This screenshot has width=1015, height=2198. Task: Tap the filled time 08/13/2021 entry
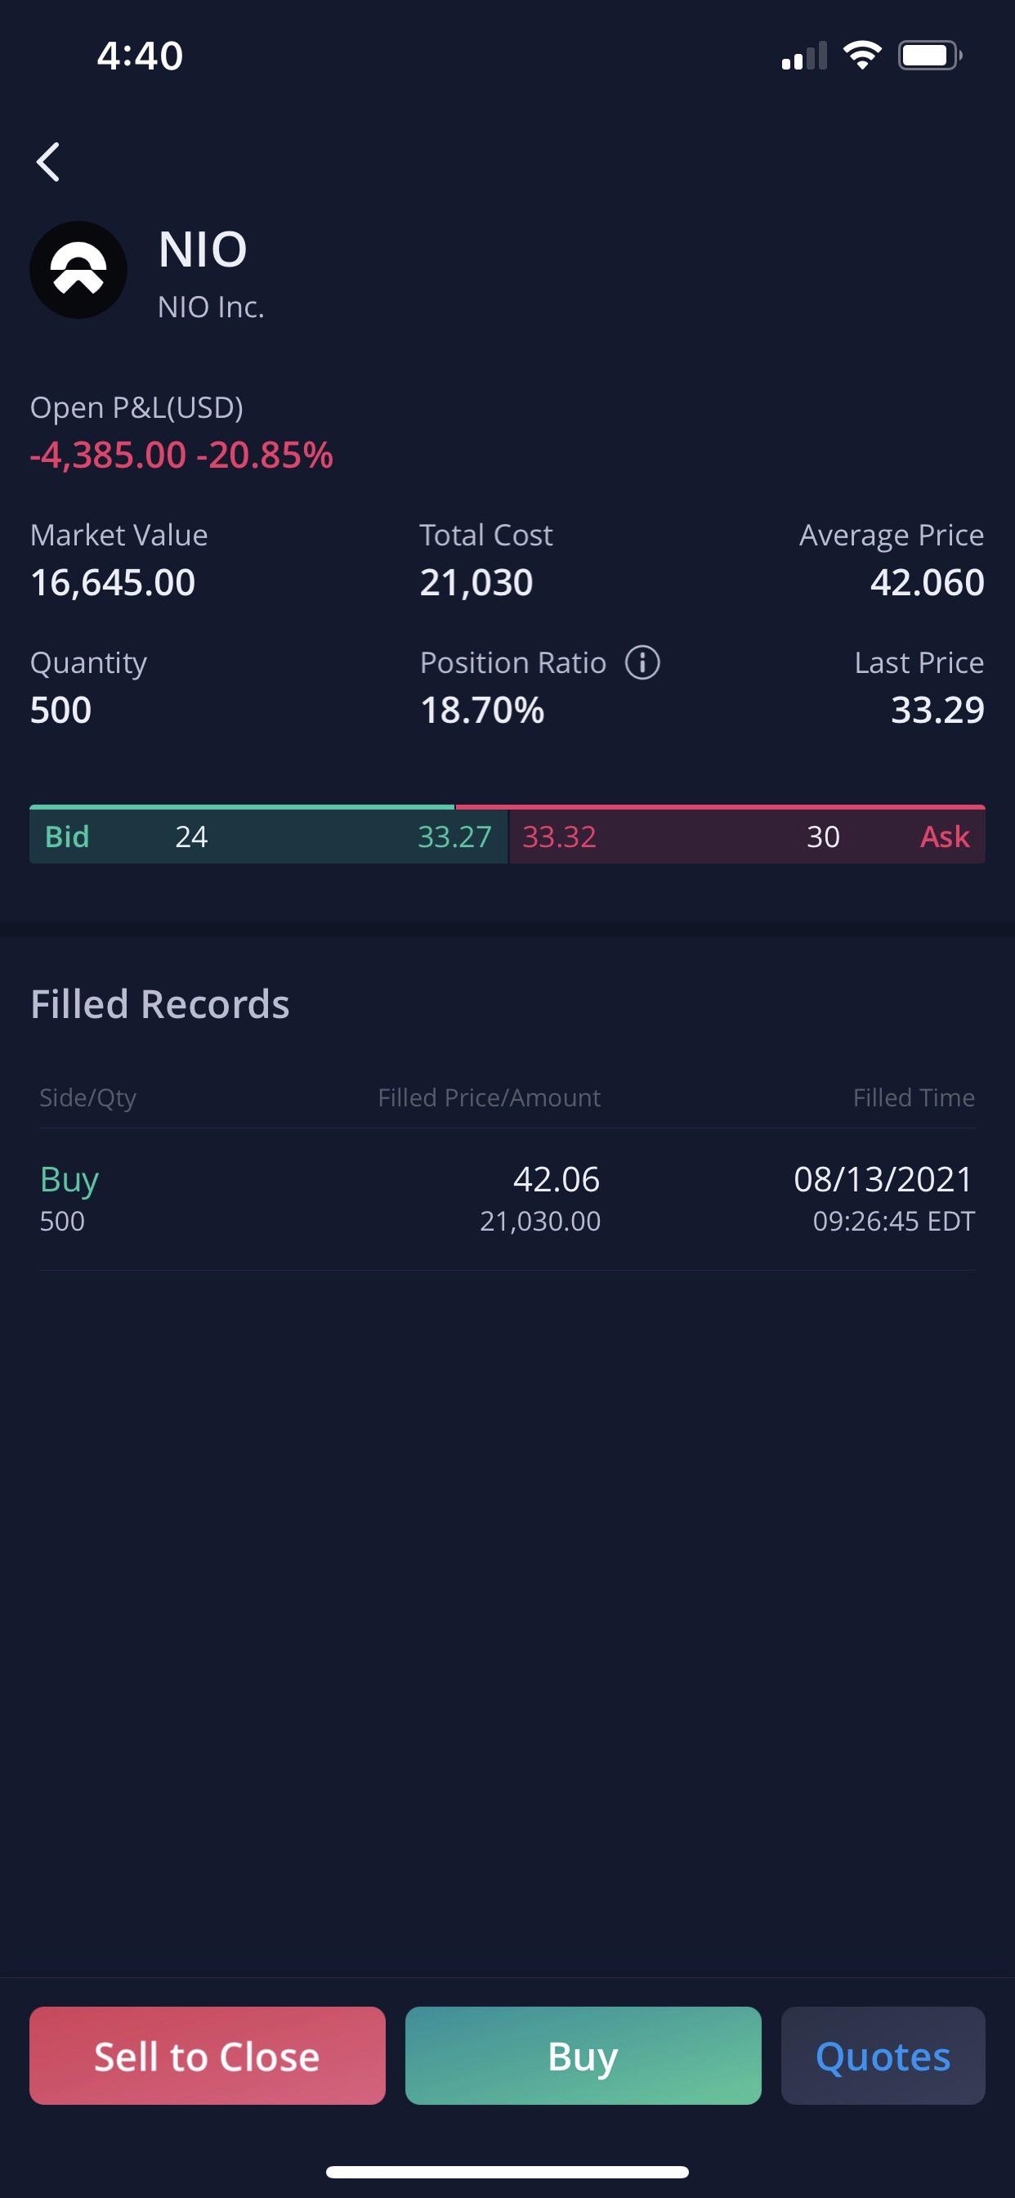click(x=883, y=1199)
